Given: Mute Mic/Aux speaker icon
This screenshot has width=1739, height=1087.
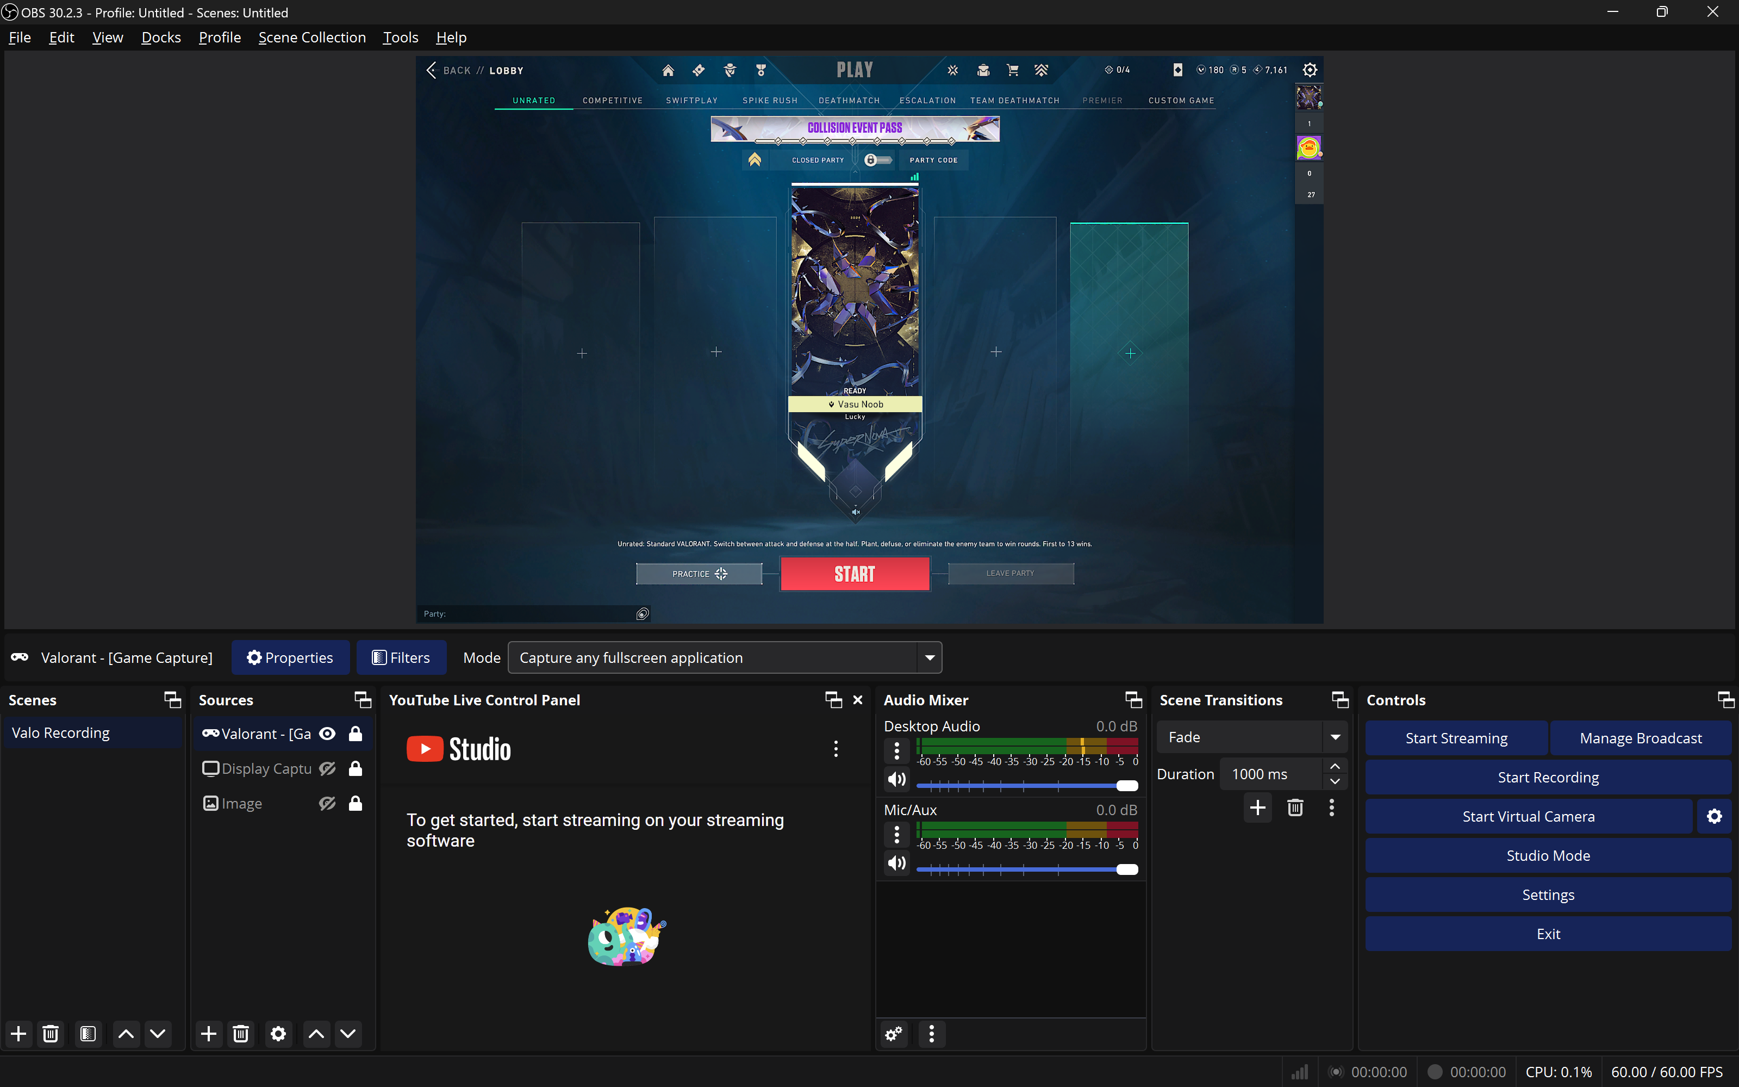Looking at the screenshot, I should tap(897, 863).
